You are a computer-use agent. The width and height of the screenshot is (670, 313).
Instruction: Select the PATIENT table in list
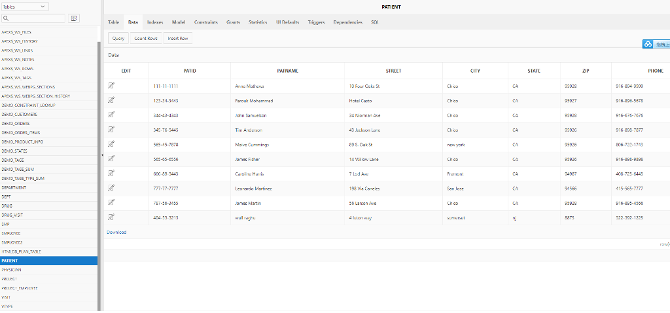48,261
